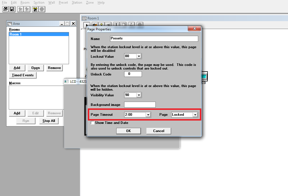The image size is (288, 196).
Task: Open the Preset menu
Action: [x=63, y=3]
